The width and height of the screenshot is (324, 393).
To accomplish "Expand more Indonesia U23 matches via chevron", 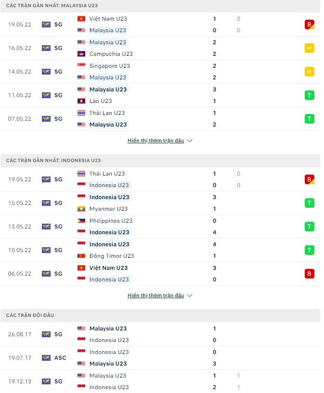I will click(x=189, y=295).
